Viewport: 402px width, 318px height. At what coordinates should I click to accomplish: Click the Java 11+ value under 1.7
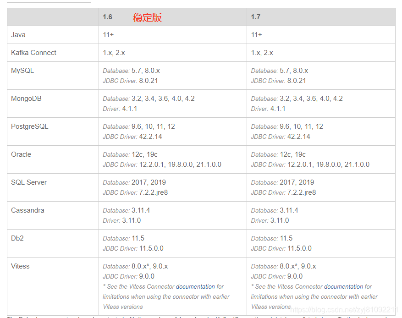pyautogui.click(x=256, y=35)
